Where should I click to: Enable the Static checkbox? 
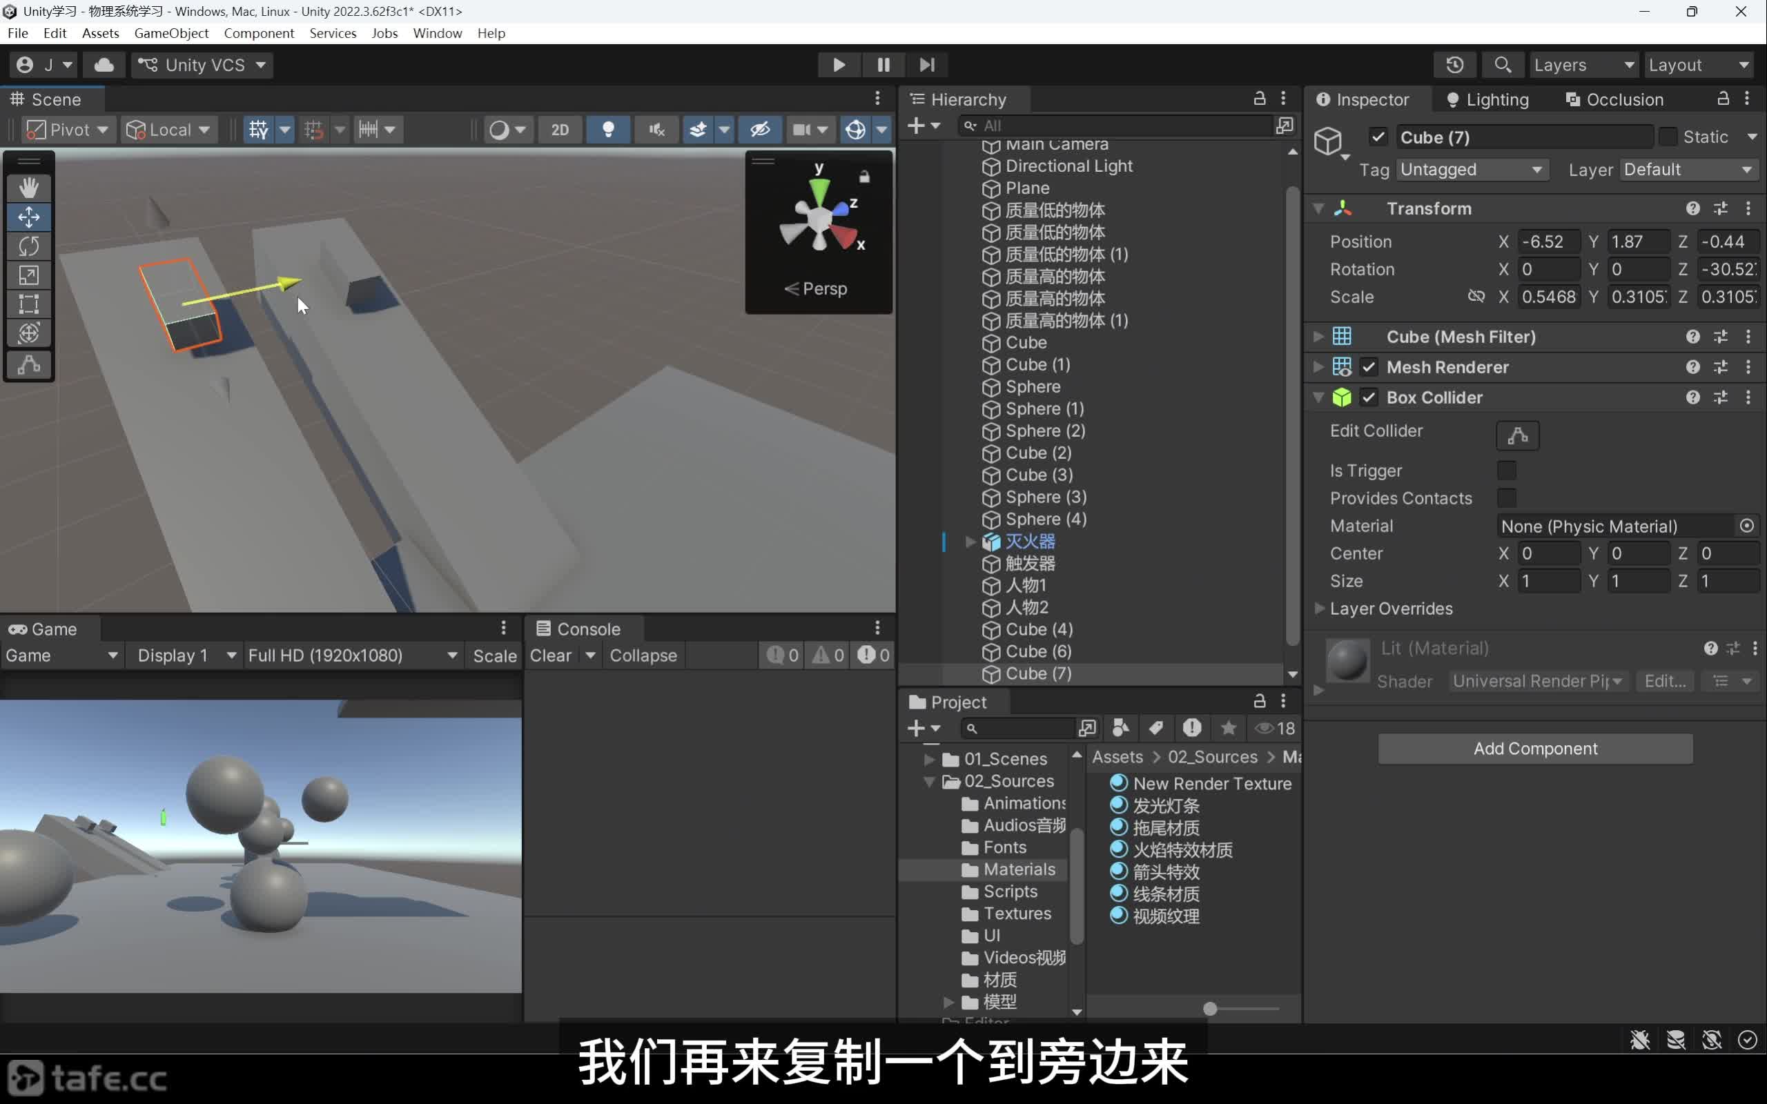pyautogui.click(x=1668, y=137)
